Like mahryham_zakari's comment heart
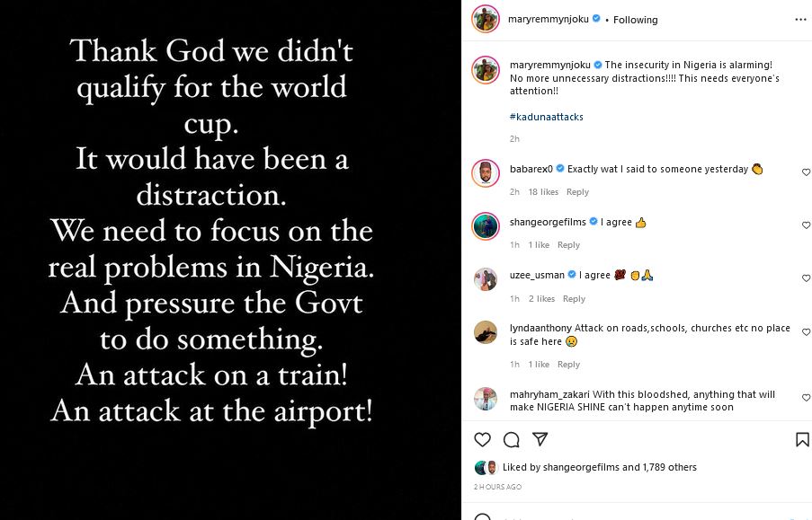Viewport: 812px width, 520px height. pos(806,398)
